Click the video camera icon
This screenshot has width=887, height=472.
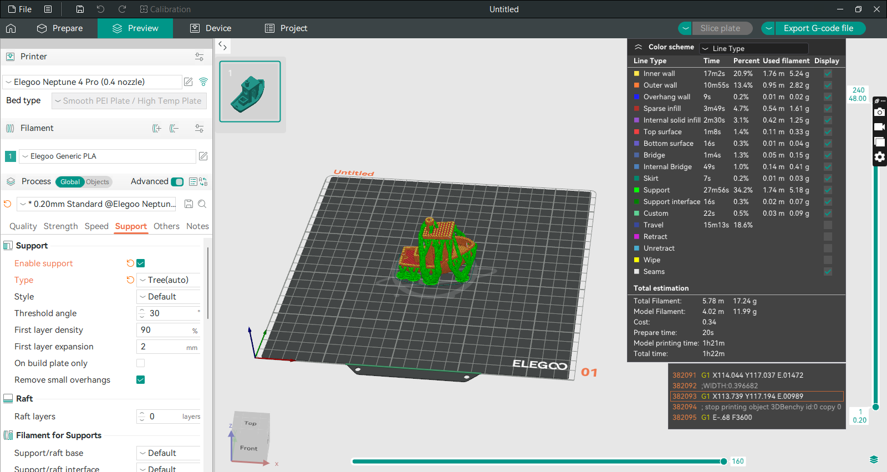tap(879, 127)
